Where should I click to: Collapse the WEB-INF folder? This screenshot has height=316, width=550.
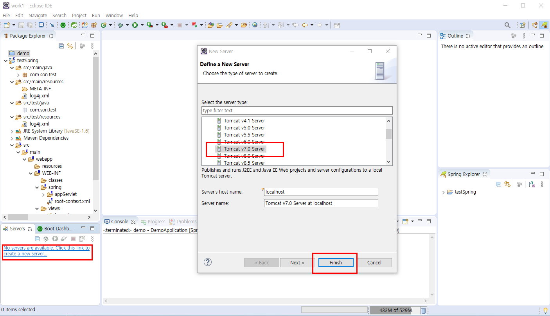pos(31,173)
